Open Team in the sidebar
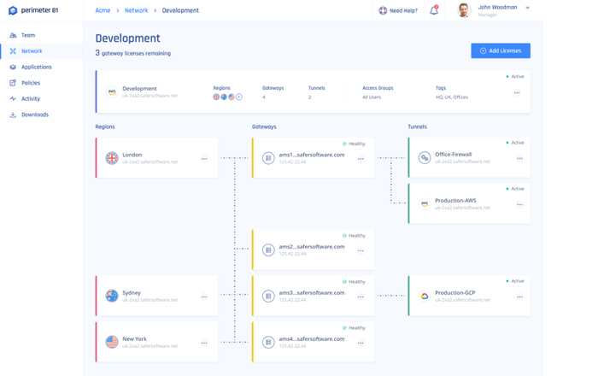 pyautogui.click(x=28, y=35)
